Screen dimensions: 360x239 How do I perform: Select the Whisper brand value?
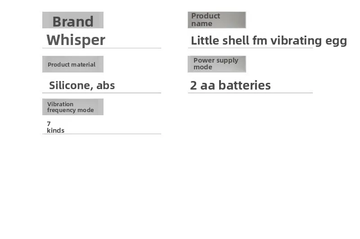coord(76,40)
